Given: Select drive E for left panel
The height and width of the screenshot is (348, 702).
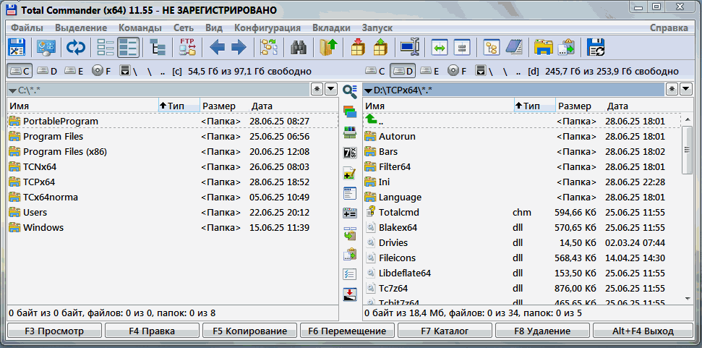Looking at the screenshot, I should [x=74, y=71].
